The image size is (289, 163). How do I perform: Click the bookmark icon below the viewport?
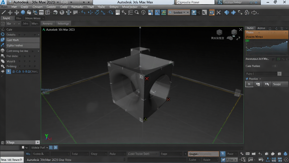[23, 147]
